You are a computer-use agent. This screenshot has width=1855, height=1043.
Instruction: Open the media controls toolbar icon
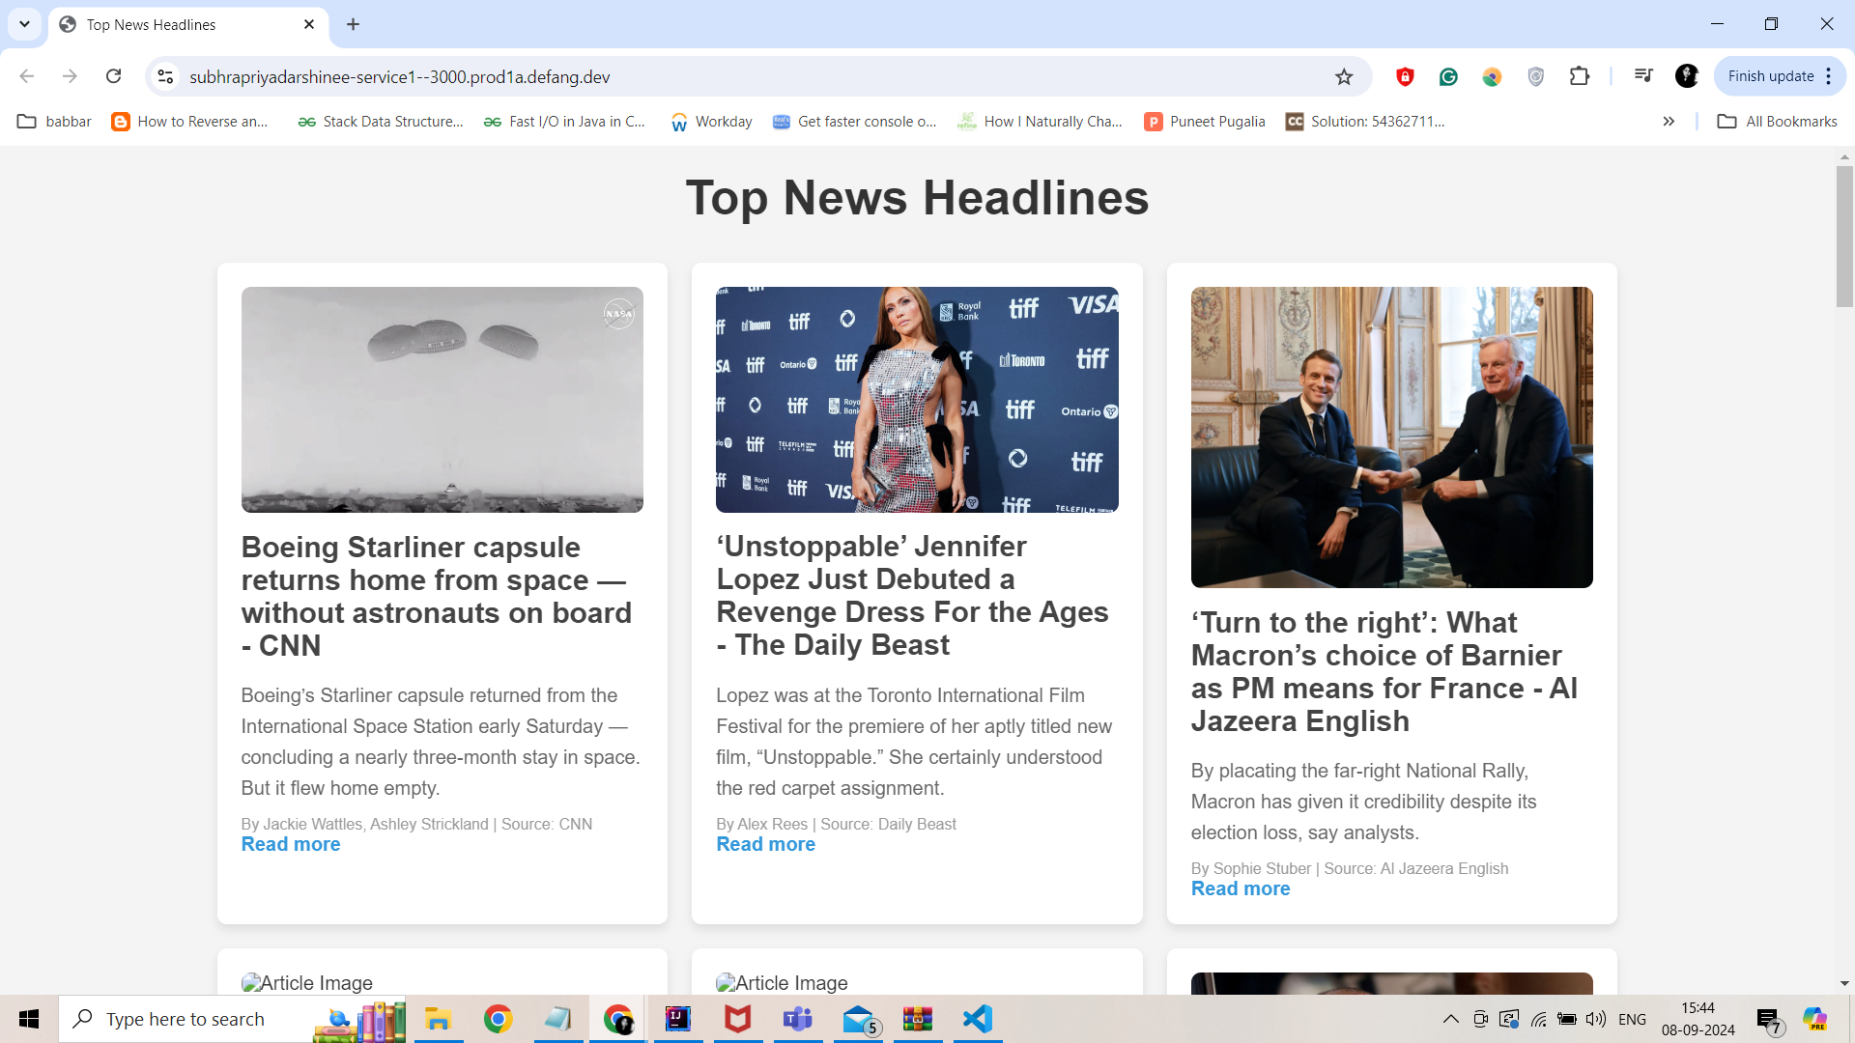(x=1642, y=75)
